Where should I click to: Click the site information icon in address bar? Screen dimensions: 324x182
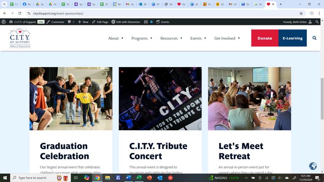coord(29,13)
